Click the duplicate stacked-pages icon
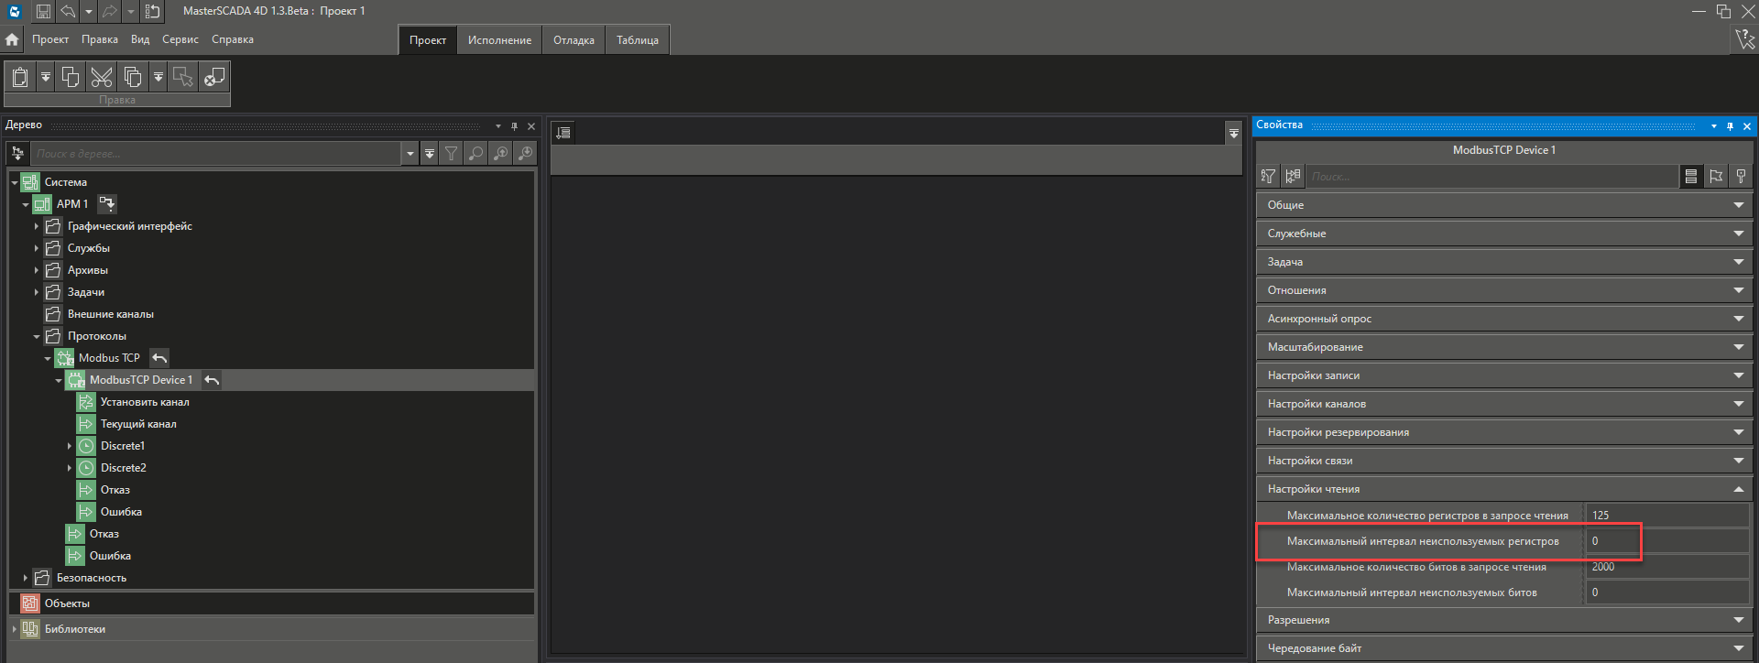The width and height of the screenshot is (1759, 663). (133, 77)
